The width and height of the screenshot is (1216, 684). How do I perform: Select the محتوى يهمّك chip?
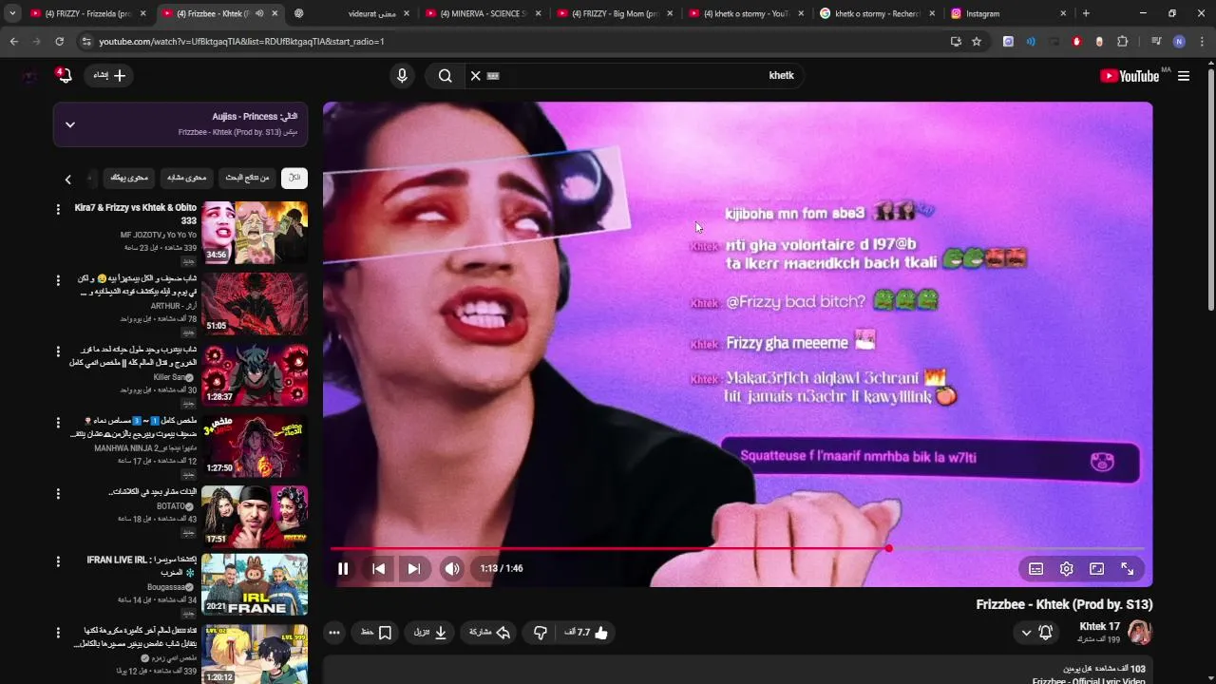[128, 178]
